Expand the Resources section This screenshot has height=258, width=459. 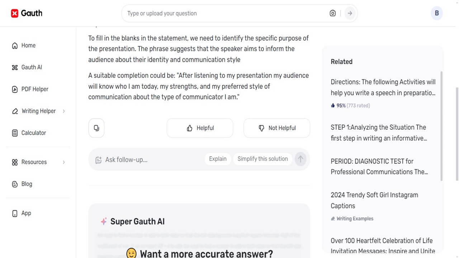(34, 162)
